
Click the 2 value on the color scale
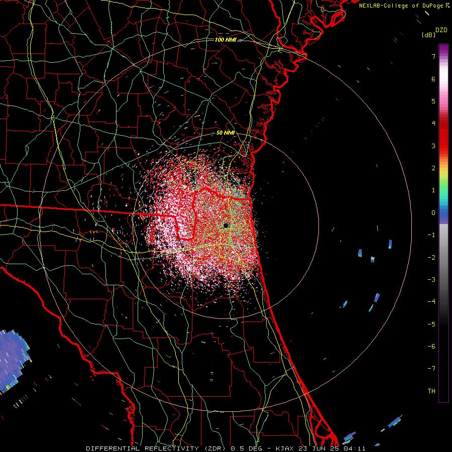tap(433, 168)
